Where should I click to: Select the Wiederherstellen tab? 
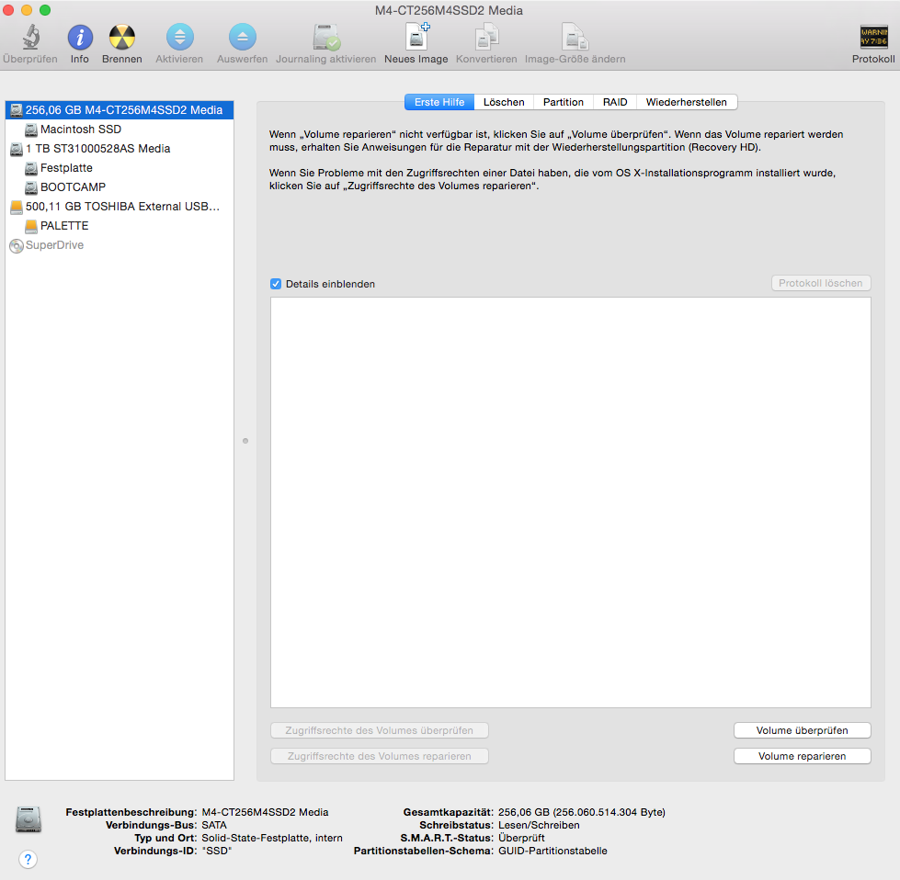[686, 102]
